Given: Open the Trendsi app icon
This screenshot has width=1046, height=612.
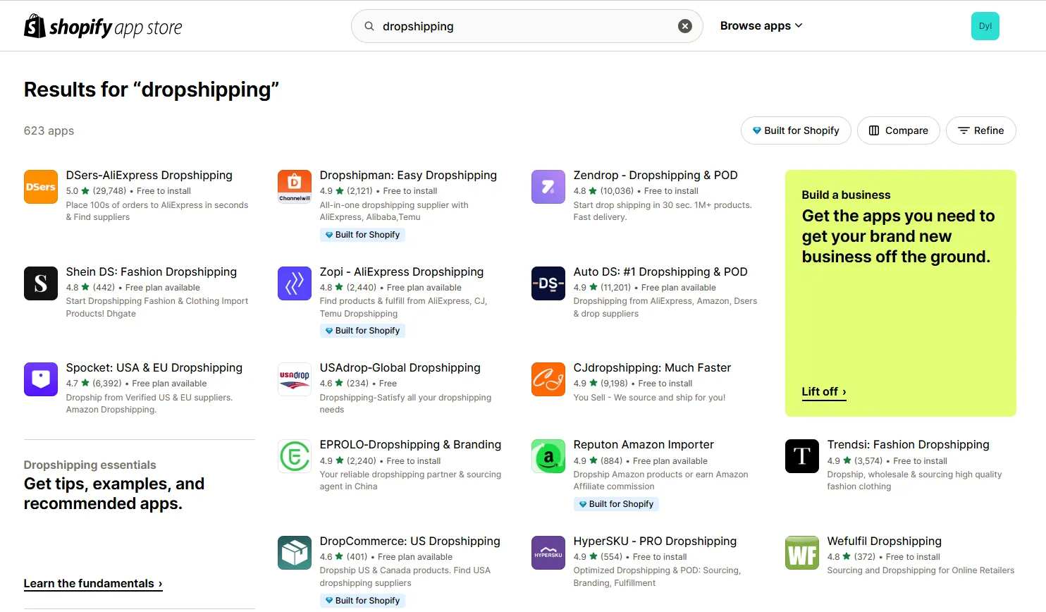Looking at the screenshot, I should coord(802,456).
